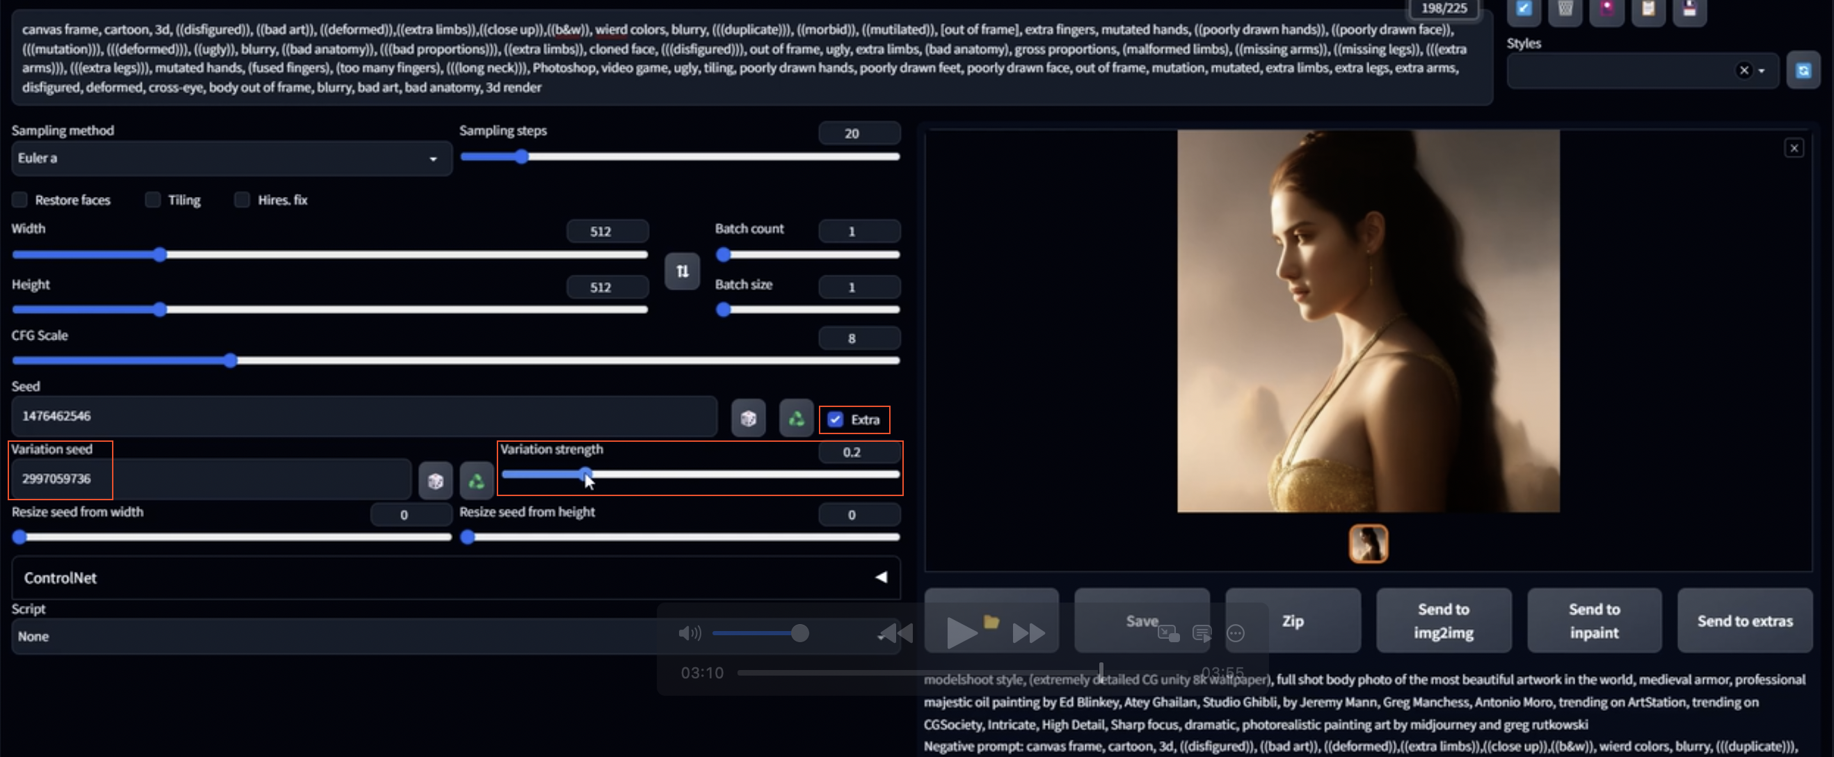
Task: Click the CFG Scale slider handle
Action: [230, 360]
